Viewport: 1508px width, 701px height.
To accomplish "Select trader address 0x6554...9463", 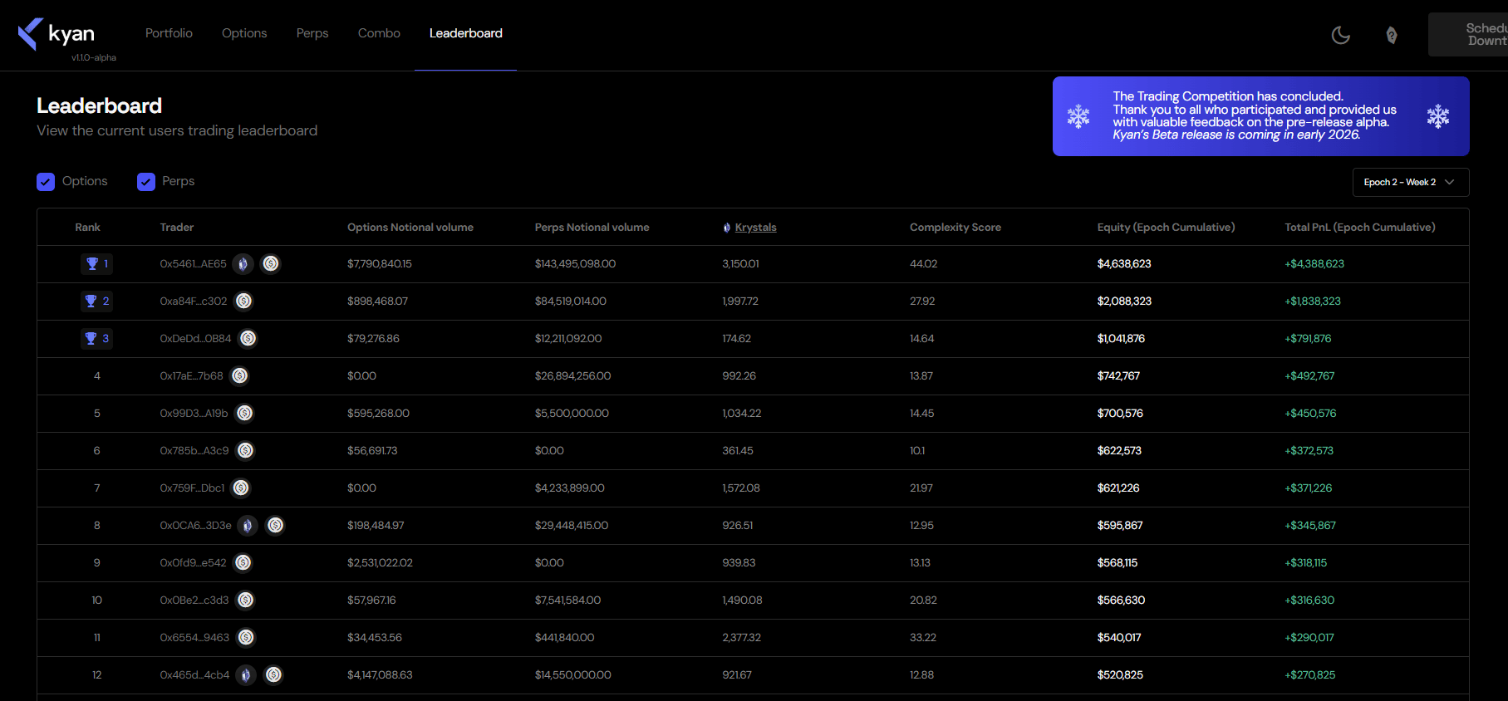I will tap(194, 638).
